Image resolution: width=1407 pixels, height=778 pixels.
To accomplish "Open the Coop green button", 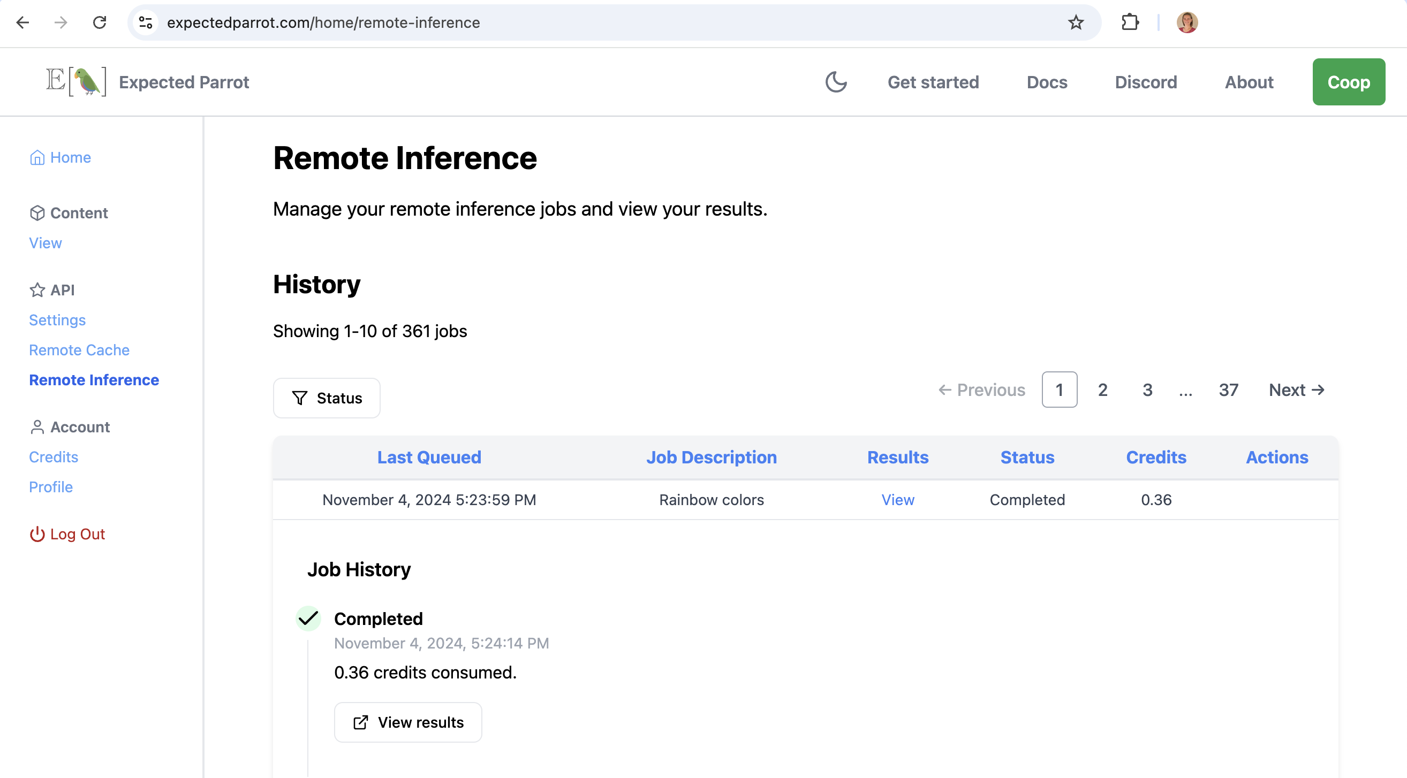I will point(1349,81).
